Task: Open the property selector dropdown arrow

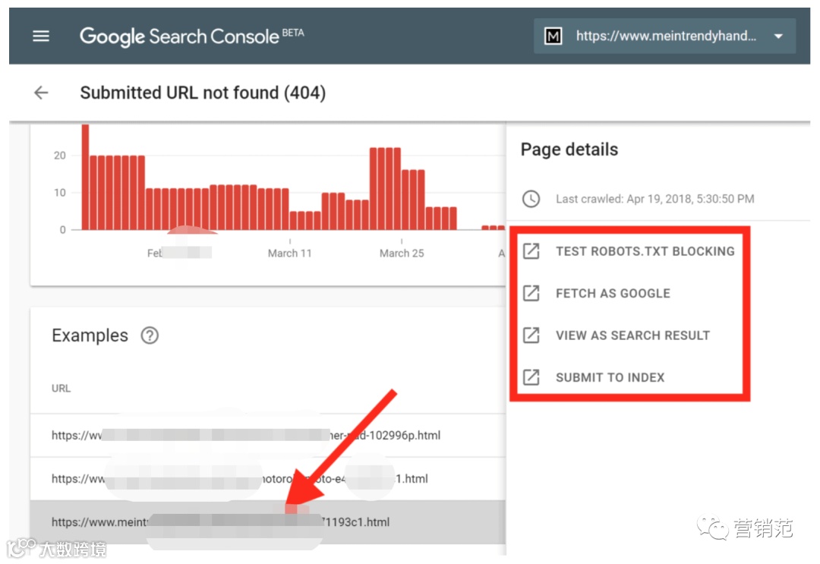Action: pyautogui.click(x=778, y=36)
